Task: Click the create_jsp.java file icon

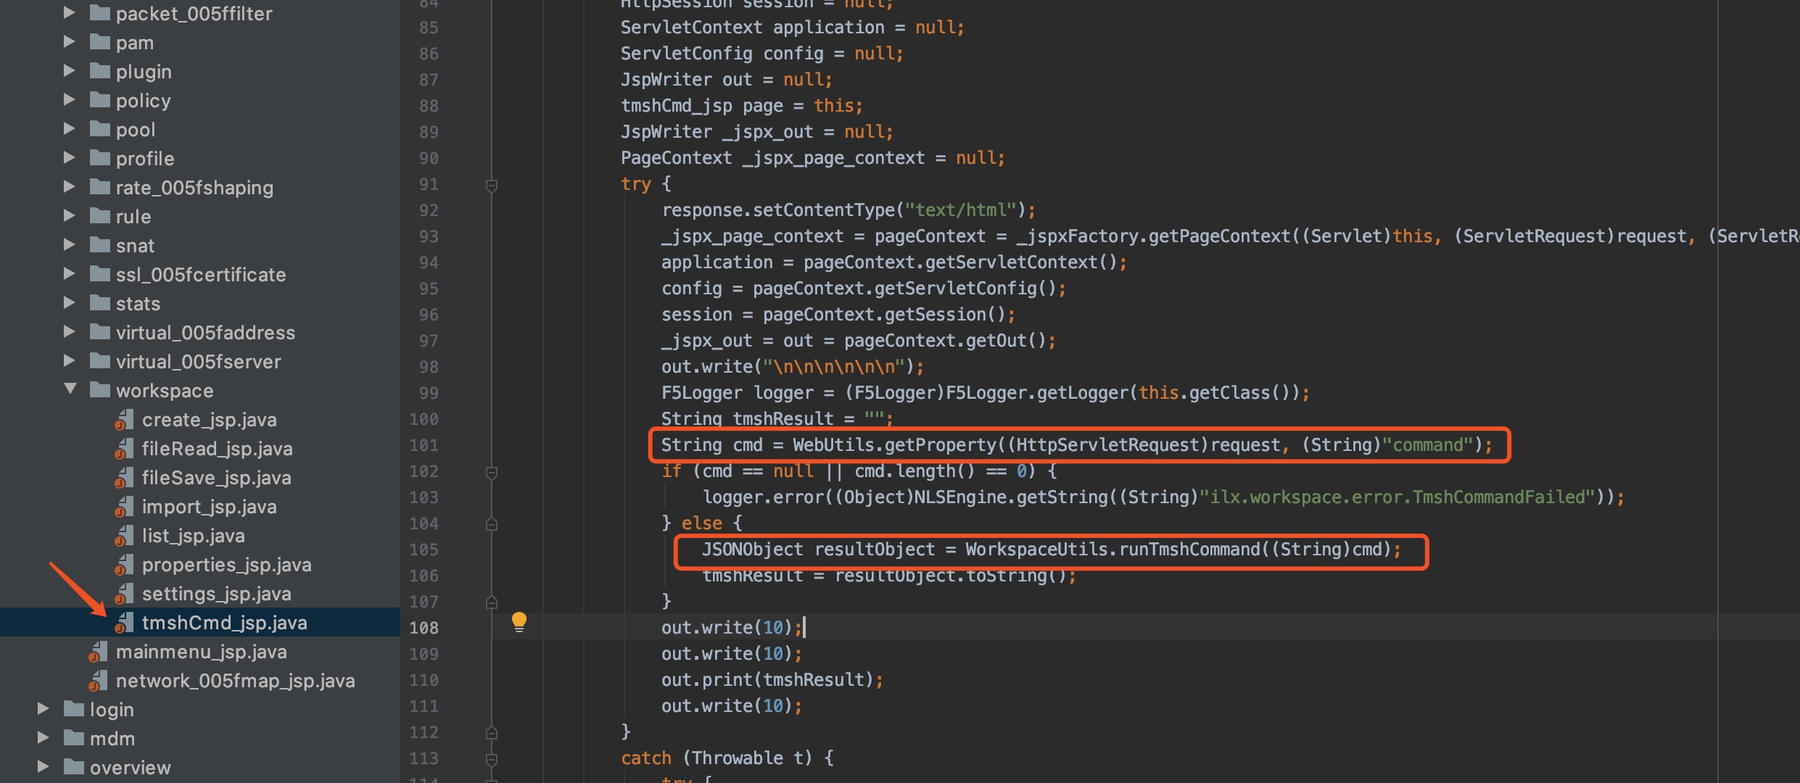Action: 124,420
